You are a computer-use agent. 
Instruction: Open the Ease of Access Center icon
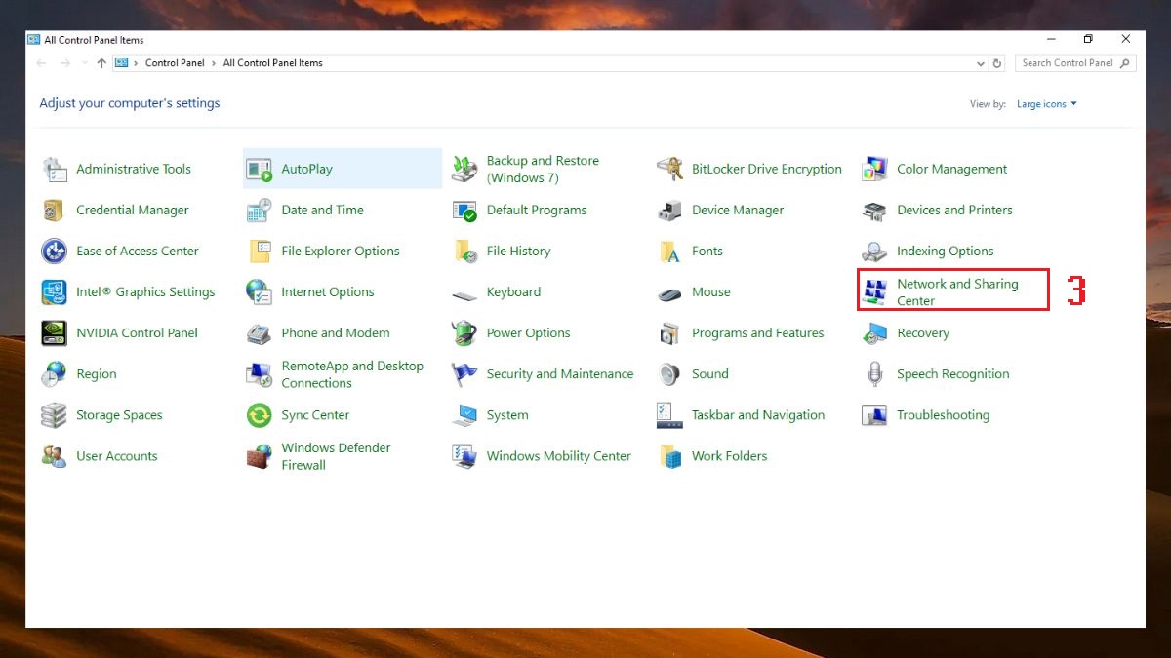[x=55, y=251]
